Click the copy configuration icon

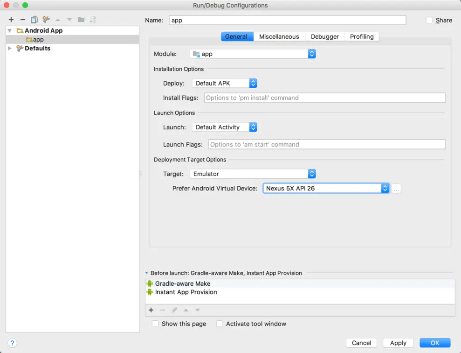coord(34,20)
